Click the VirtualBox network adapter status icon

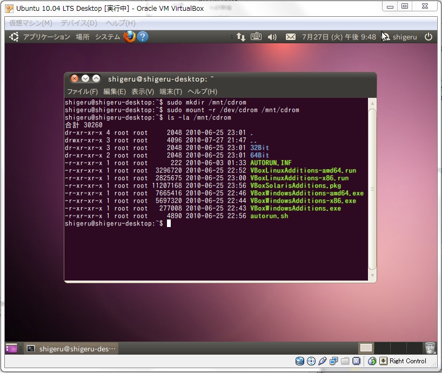tap(334, 361)
